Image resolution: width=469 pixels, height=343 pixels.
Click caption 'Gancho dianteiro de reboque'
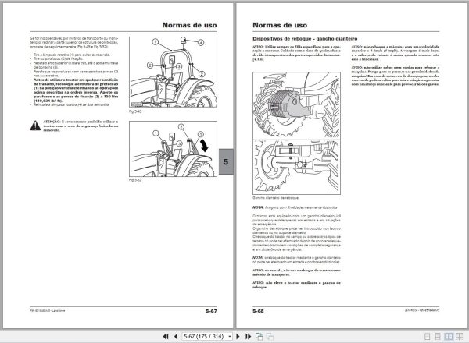(275, 198)
